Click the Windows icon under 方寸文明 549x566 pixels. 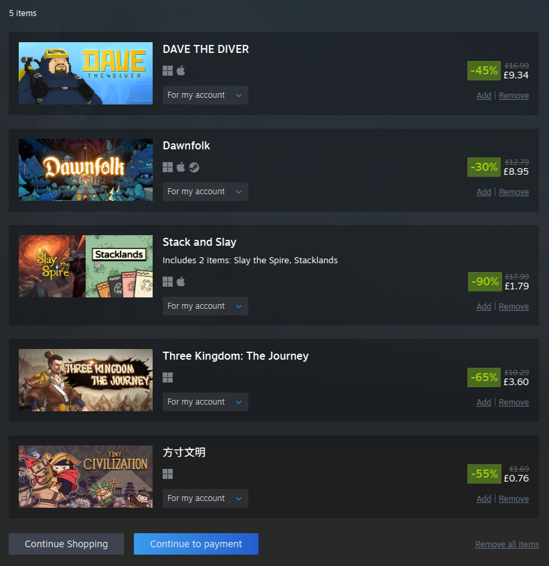pyautogui.click(x=168, y=474)
